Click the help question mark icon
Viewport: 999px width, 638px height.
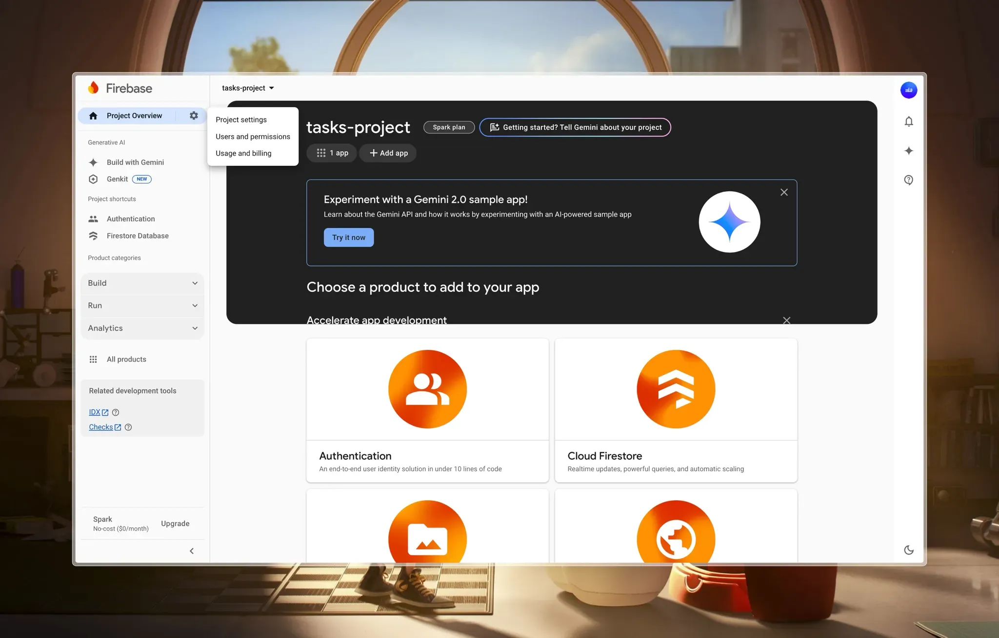point(908,180)
